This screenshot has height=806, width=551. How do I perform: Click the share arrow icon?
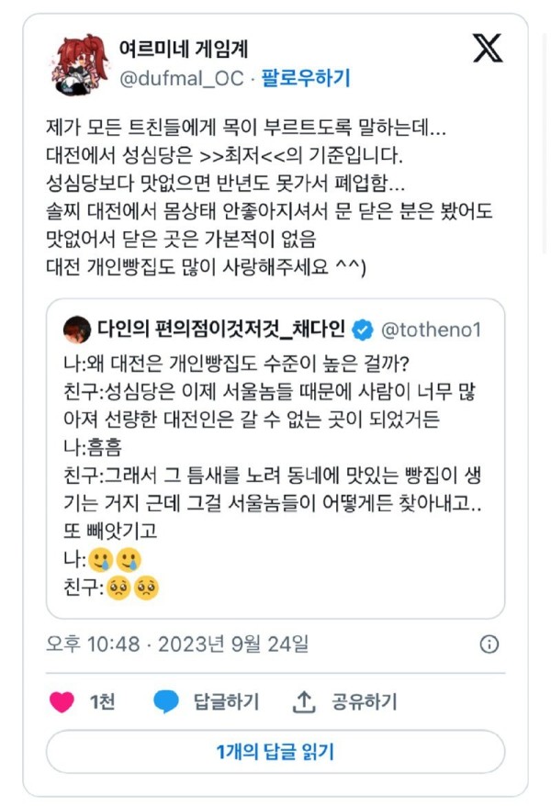[304, 702]
